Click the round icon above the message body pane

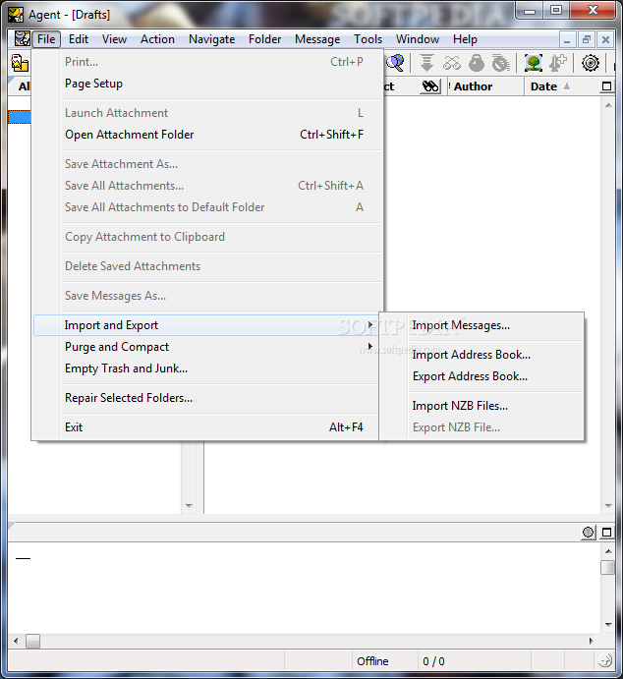click(x=588, y=533)
